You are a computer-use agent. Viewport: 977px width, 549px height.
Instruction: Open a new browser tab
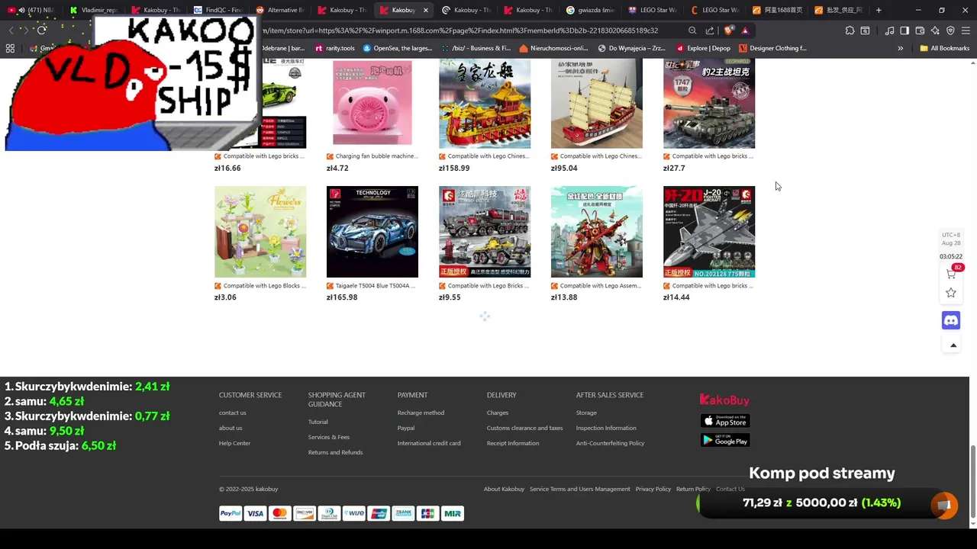pyautogui.click(x=879, y=10)
